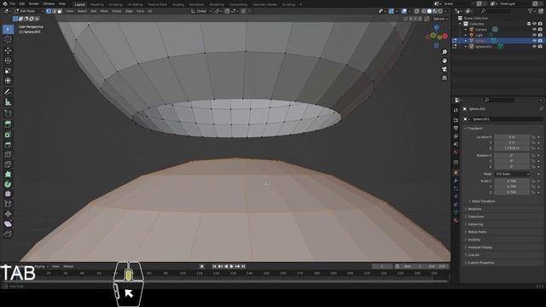The width and height of the screenshot is (546, 307).
Task: Switch to the Modeling workspace tab
Action: pyautogui.click(x=96, y=4)
